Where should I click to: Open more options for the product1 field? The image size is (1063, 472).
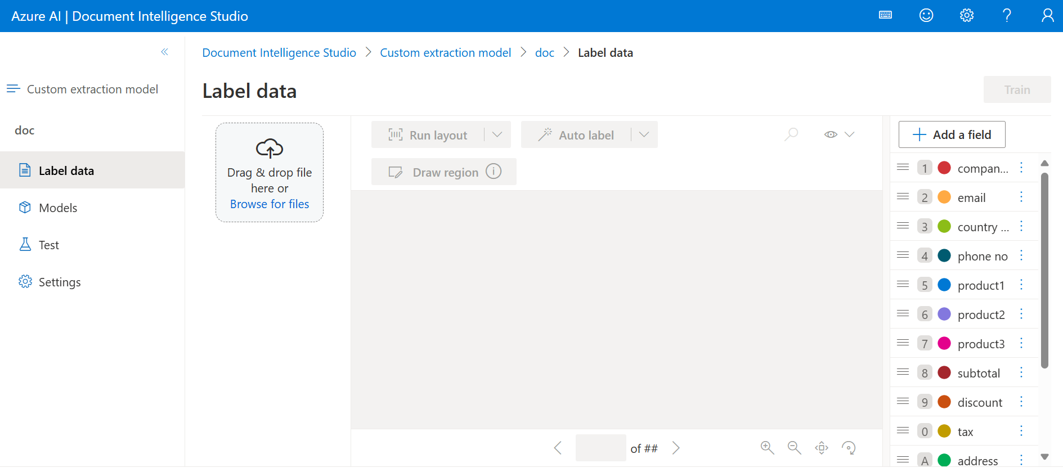pos(1021,285)
